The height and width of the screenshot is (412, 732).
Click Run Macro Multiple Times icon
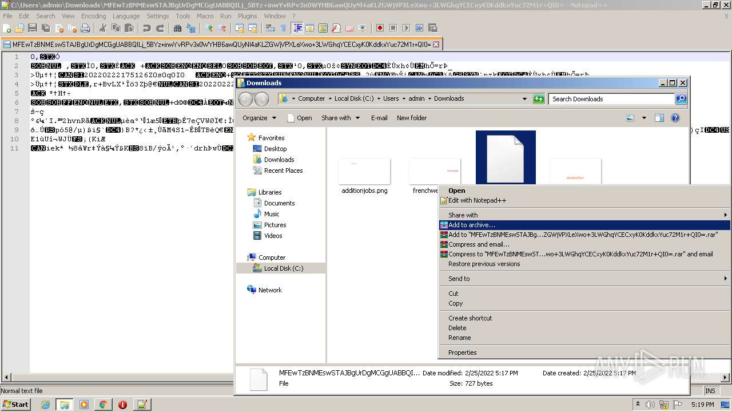pyautogui.click(x=419, y=27)
